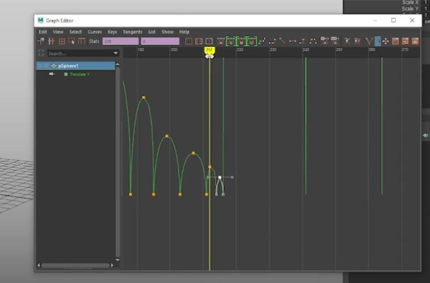Toggle the highlighted Unify Tangents button
This screenshot has width=430, height=283.
coord(378,41)
